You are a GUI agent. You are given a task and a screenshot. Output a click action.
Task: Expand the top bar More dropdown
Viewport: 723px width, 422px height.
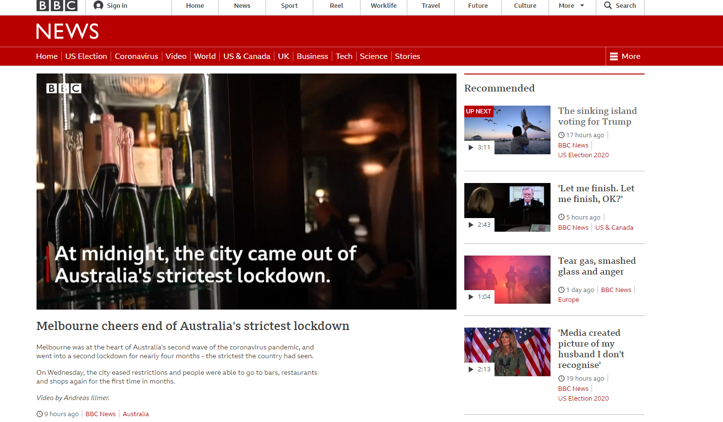click(x=571, y=6)
